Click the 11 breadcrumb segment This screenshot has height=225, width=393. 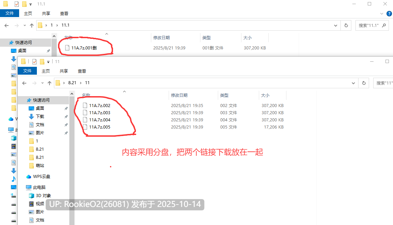pos(87,83)
